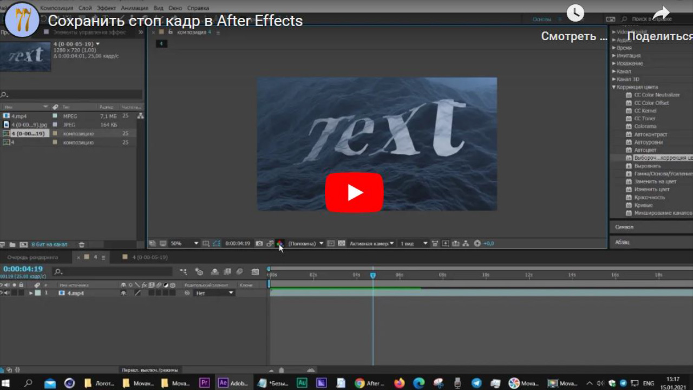693x390 pixels.
Task: Toggle mask and shape path visibility icon
Action: (217, 244)
